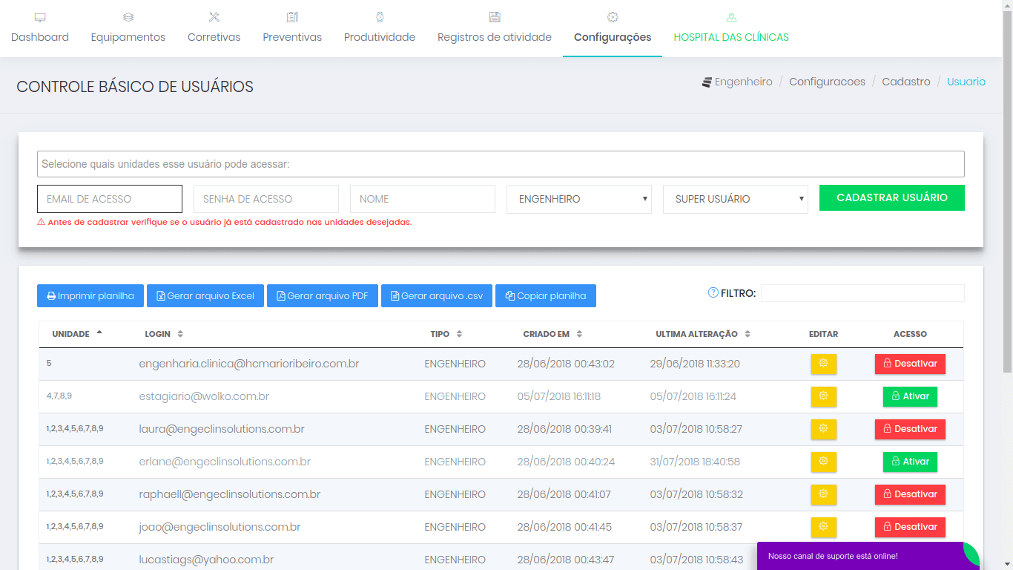
Task: Click Usuario breadcrumb link
Action: coord(966,82)
